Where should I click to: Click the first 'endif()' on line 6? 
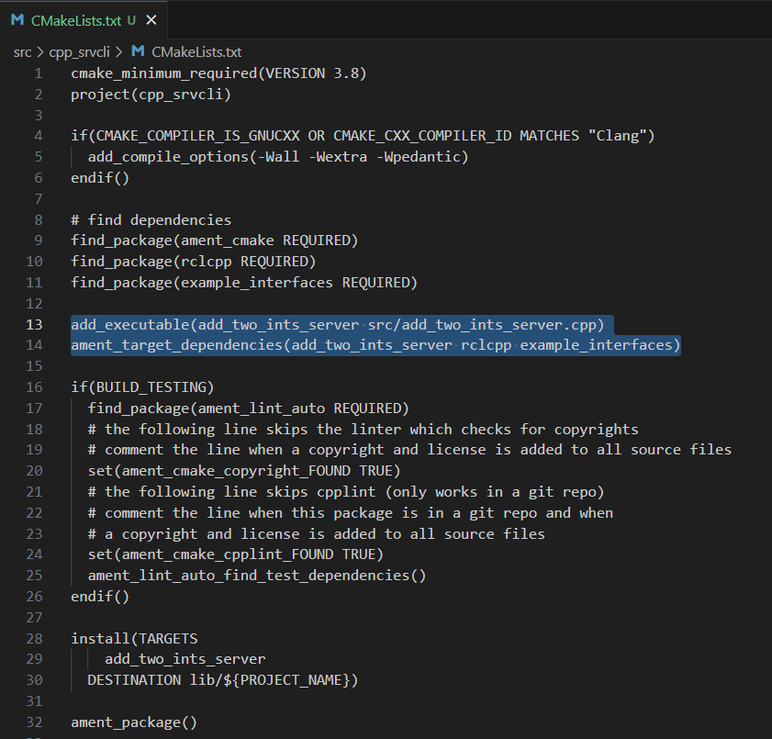point(100,178)
